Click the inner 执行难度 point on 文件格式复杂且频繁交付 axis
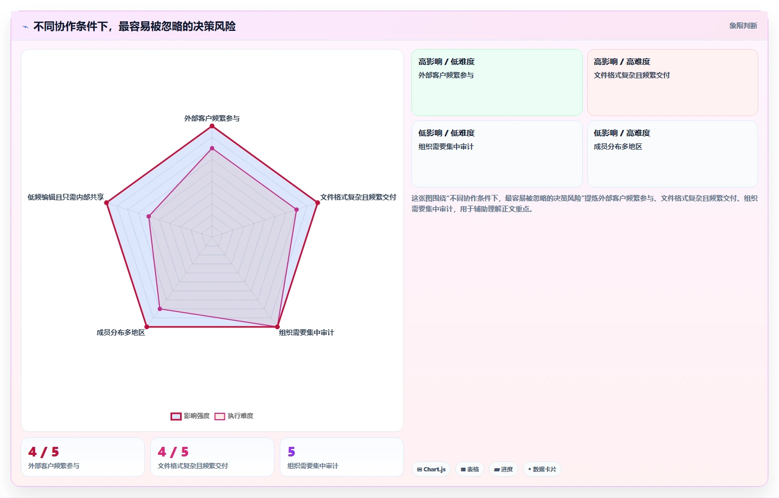The image size is (779, 498). click(297, 209)
